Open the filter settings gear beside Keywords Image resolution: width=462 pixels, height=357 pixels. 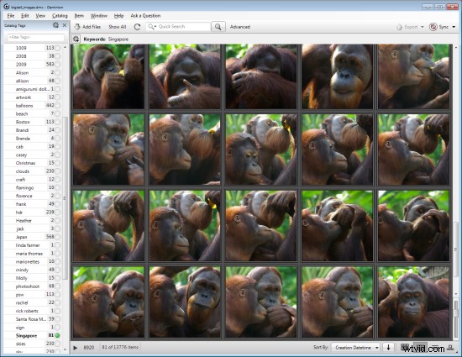[x=76, y=39]
